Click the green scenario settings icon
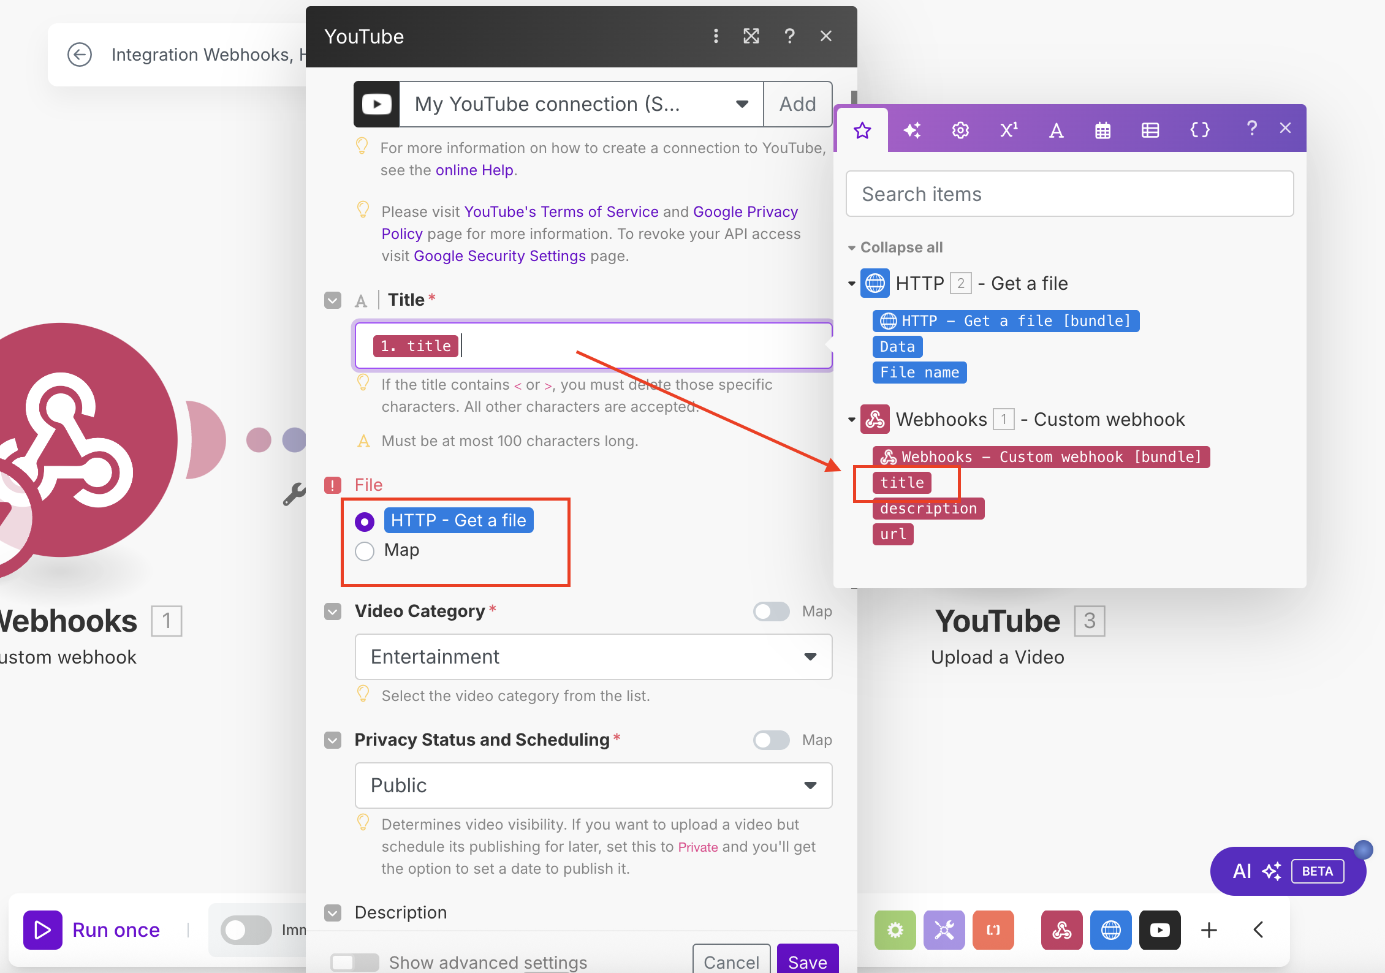The image size is (1385, 973). [x=895, y=930]
